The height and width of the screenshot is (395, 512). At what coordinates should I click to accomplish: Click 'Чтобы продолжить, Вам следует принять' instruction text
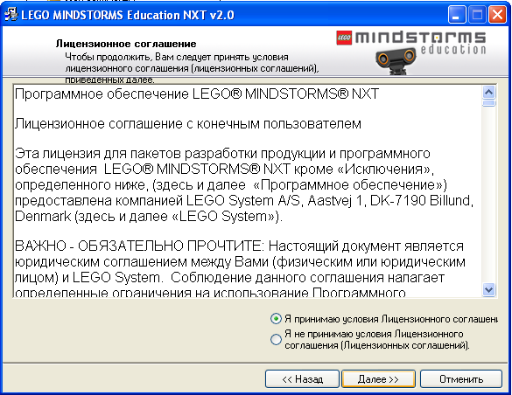click(192, 68)
